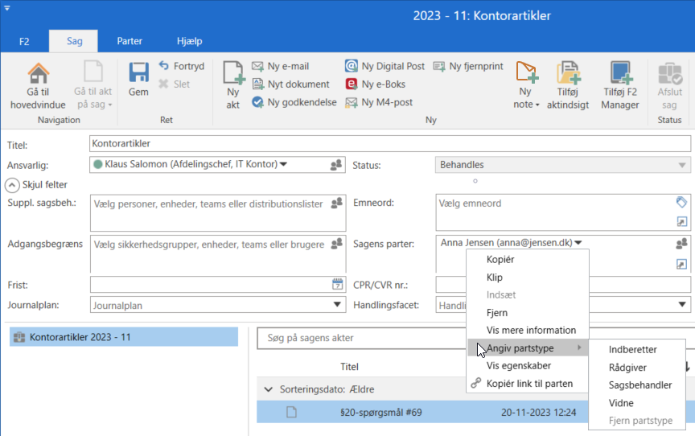Click the Tilføj aktindsigt icon
The width and height of the screenshot is (695, 436).
[x=569, y=74]
